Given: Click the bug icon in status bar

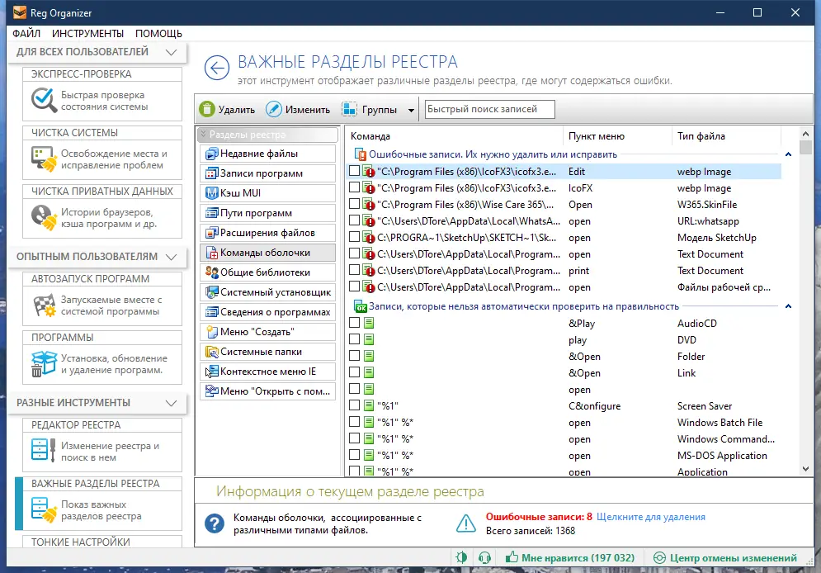Looking at the screenshot, I should (461, 558).
